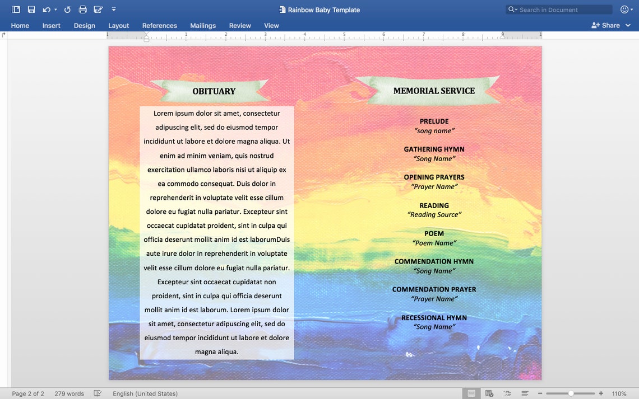Image resolution: width=639 pixels, height=399 pixels.
Task: Click English (United States) language indicator
Action: click(x=145, y=393)
